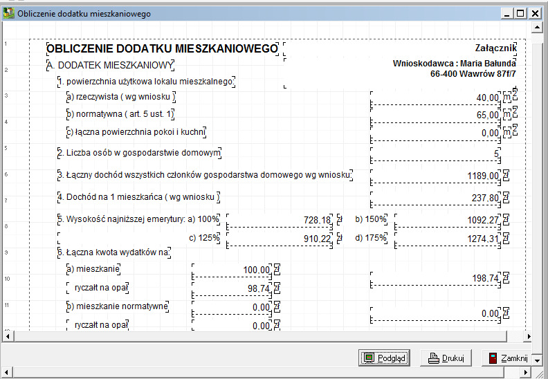Click the Zamknij close button

506,358
